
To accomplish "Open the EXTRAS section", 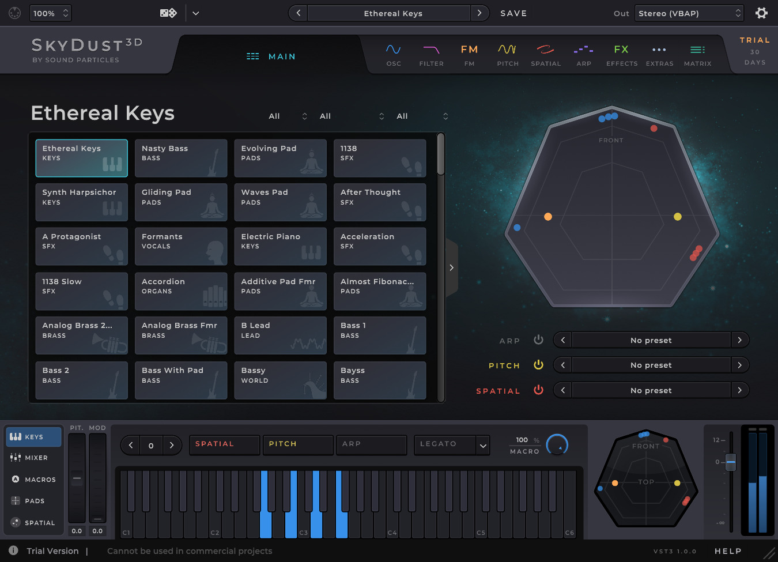I will pyautogui.click(x=659, y=55).
